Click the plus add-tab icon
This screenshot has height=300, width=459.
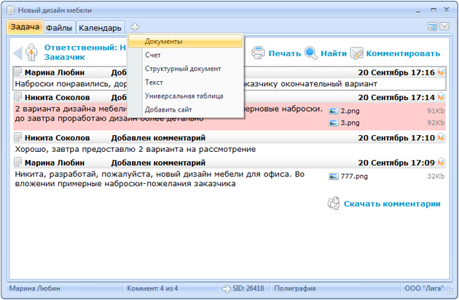(135, 27)
